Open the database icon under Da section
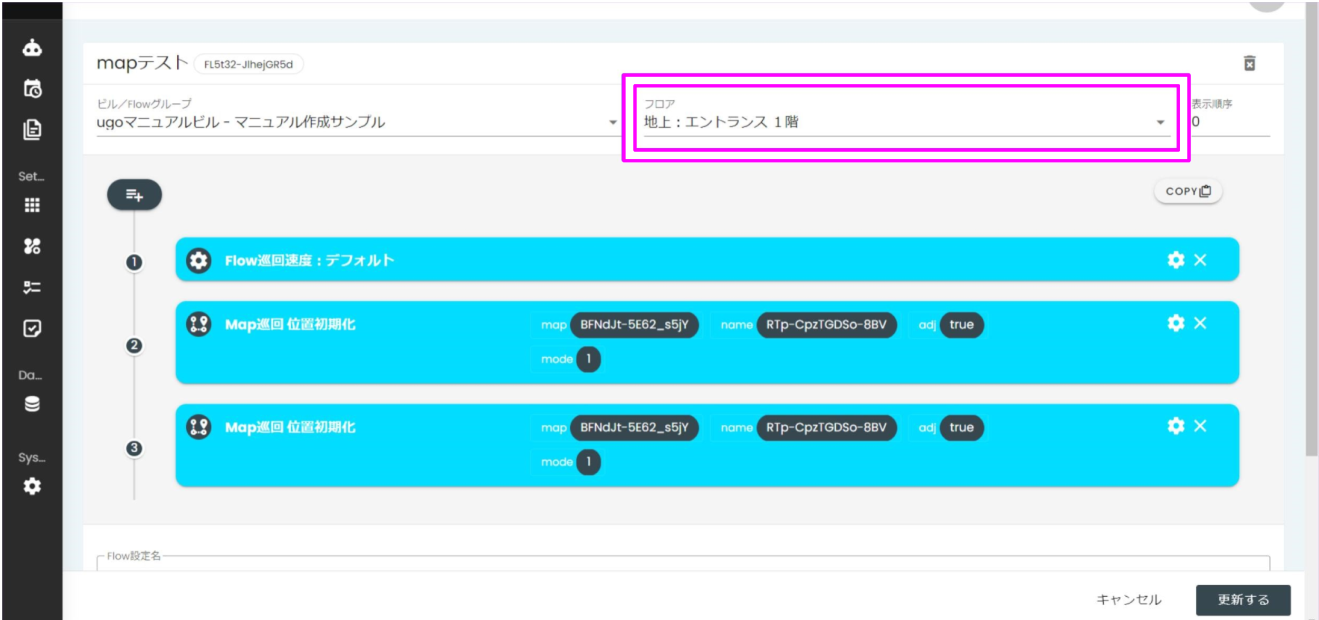Viewport: 1319px width, 620px height. click(32, 404)
